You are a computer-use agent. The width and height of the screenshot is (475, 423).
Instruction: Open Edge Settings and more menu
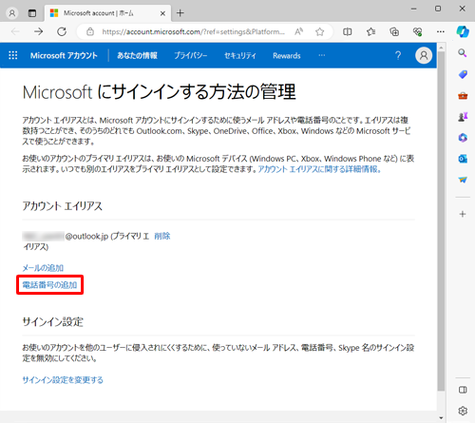(441, 31)
